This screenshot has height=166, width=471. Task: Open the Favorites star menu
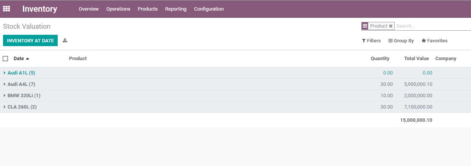[434, 41]
